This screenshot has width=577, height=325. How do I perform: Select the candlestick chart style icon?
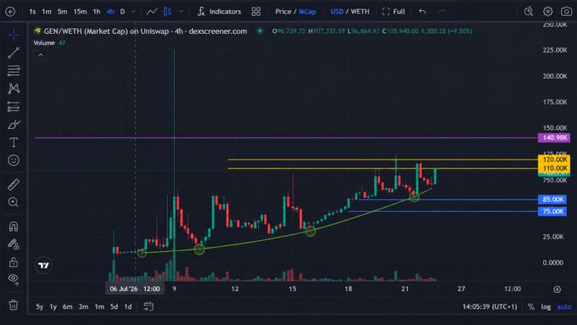click(167, 12)
